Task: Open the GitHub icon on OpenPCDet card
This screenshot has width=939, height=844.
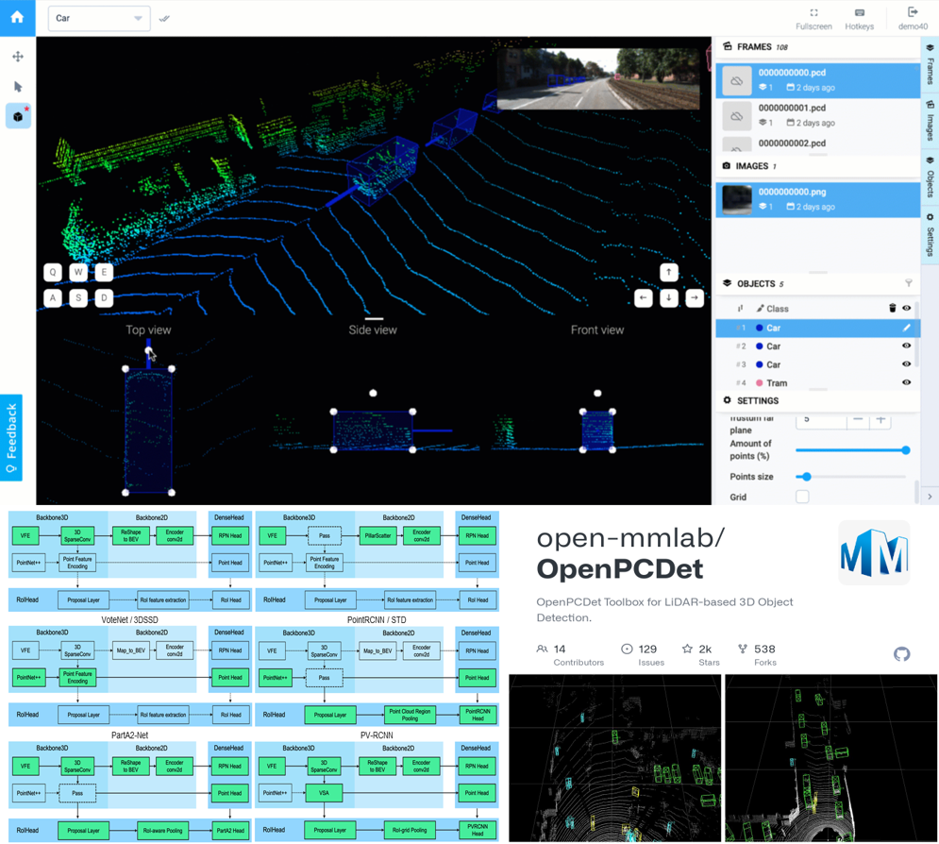Action: (x=902, y=654)
